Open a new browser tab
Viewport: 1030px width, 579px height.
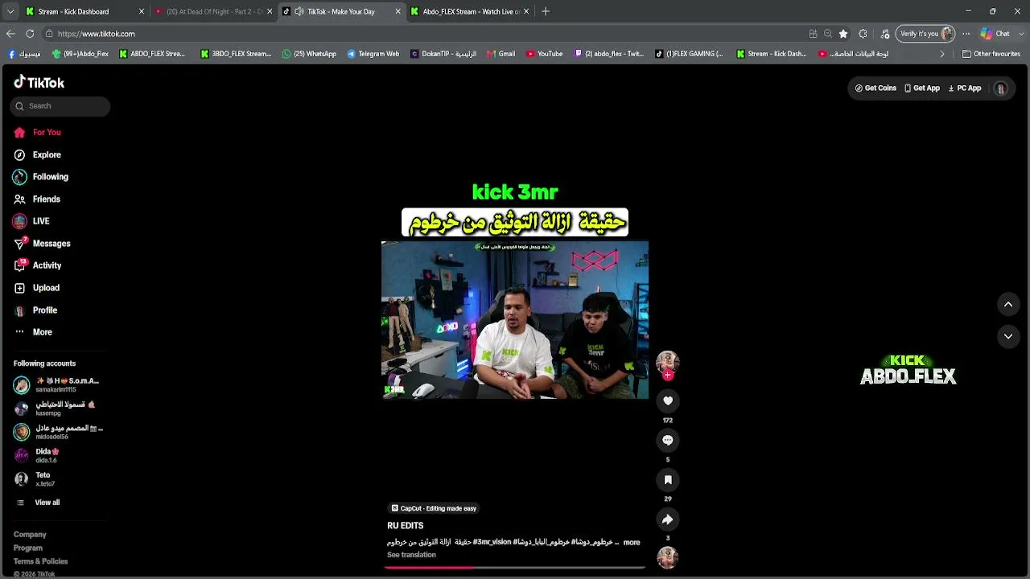pos(546,11)
